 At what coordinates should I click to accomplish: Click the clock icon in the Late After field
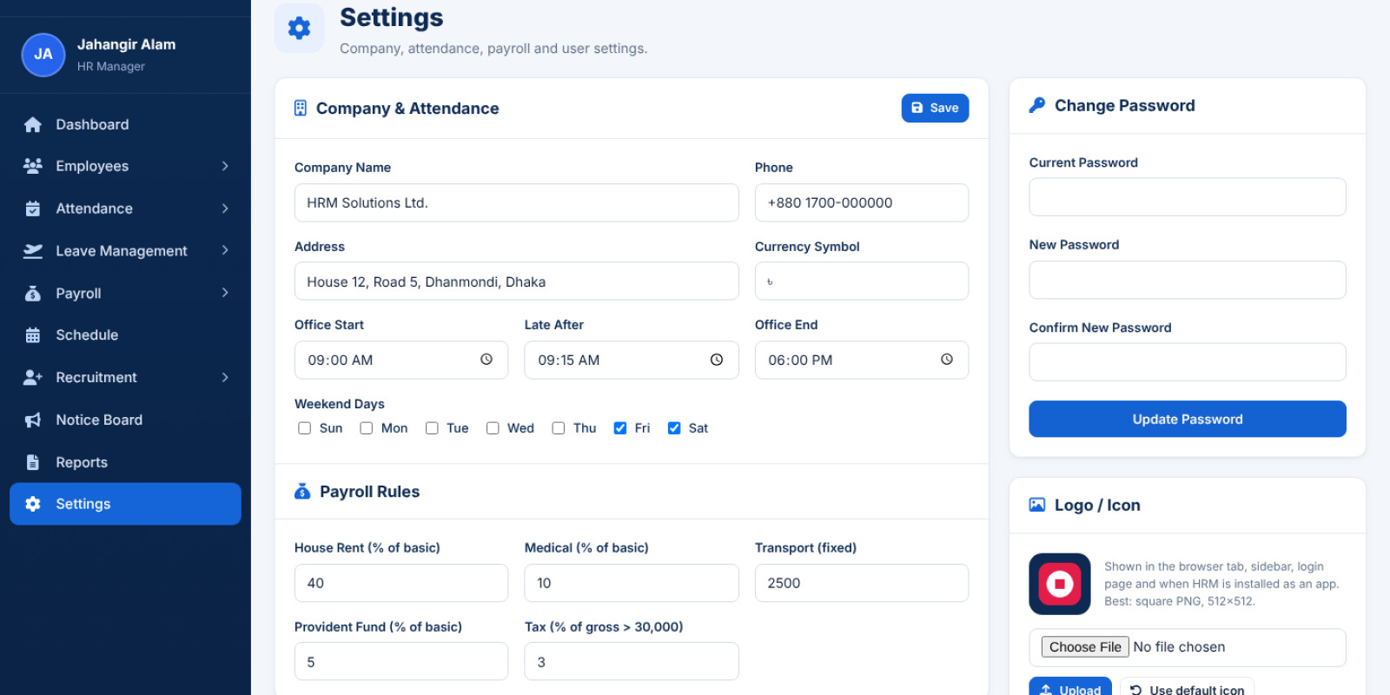717,360
